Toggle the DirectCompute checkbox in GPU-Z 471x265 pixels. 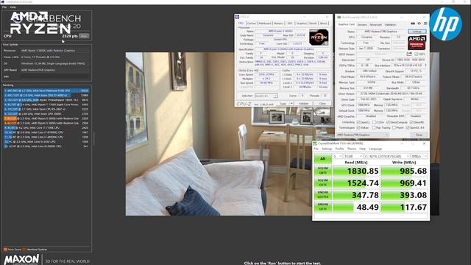click(x=388, y=122)
